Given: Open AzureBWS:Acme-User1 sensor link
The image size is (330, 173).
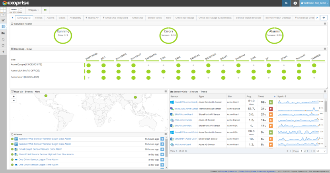Looking at the screenshot, I should 186,102.
